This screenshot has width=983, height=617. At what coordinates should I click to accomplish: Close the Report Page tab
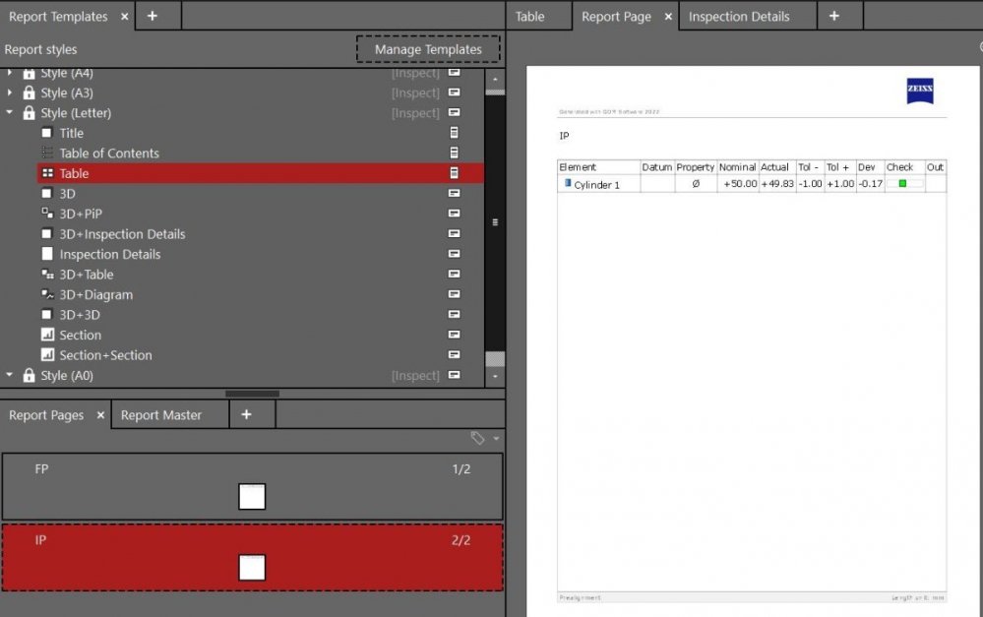669,17
